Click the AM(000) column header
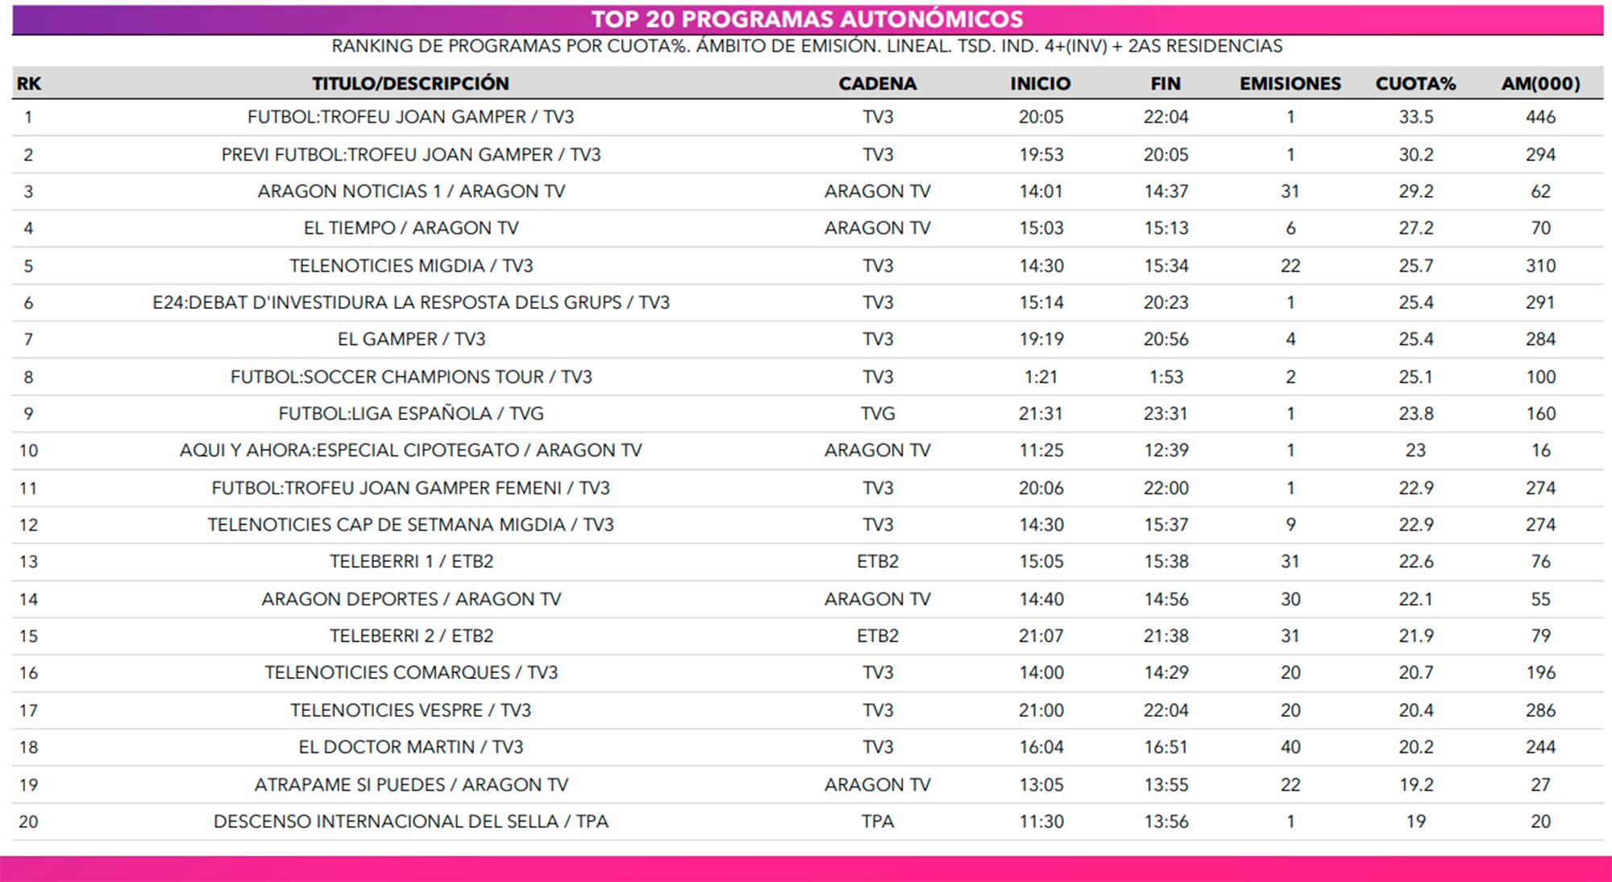 coord(1539,83)
